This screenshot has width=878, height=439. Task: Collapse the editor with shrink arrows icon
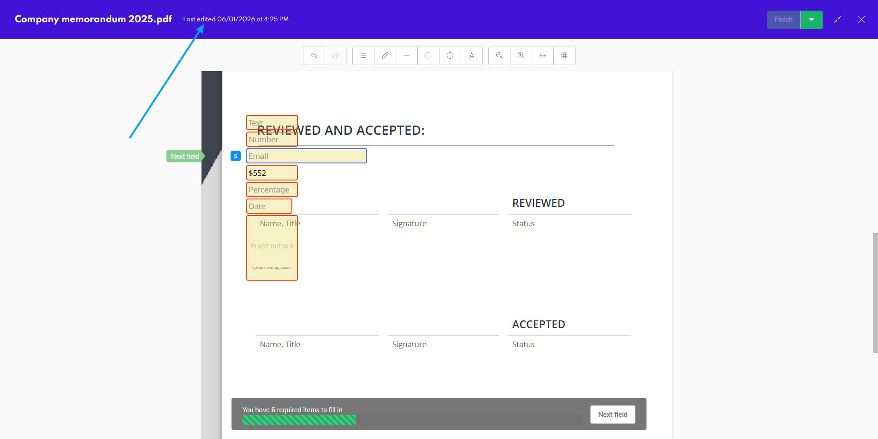click(837, 19)
